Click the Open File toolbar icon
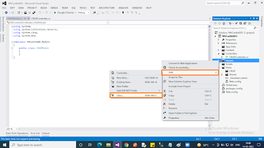This screenshot has width=264, height=148. pyautogui.click(x=26, y=13)
